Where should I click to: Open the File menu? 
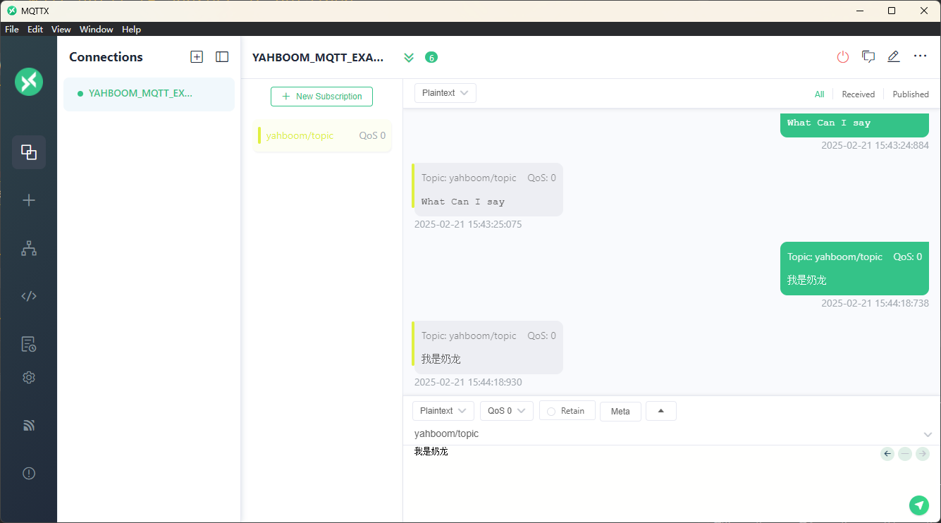click(x=12, y=30)
